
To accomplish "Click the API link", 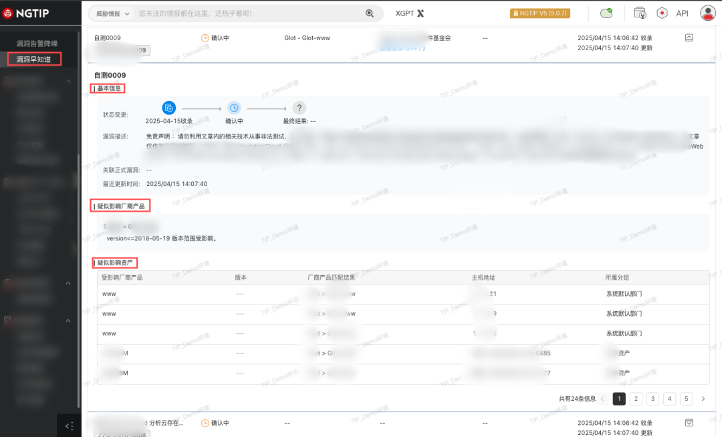I will click(x=682, y=13).
